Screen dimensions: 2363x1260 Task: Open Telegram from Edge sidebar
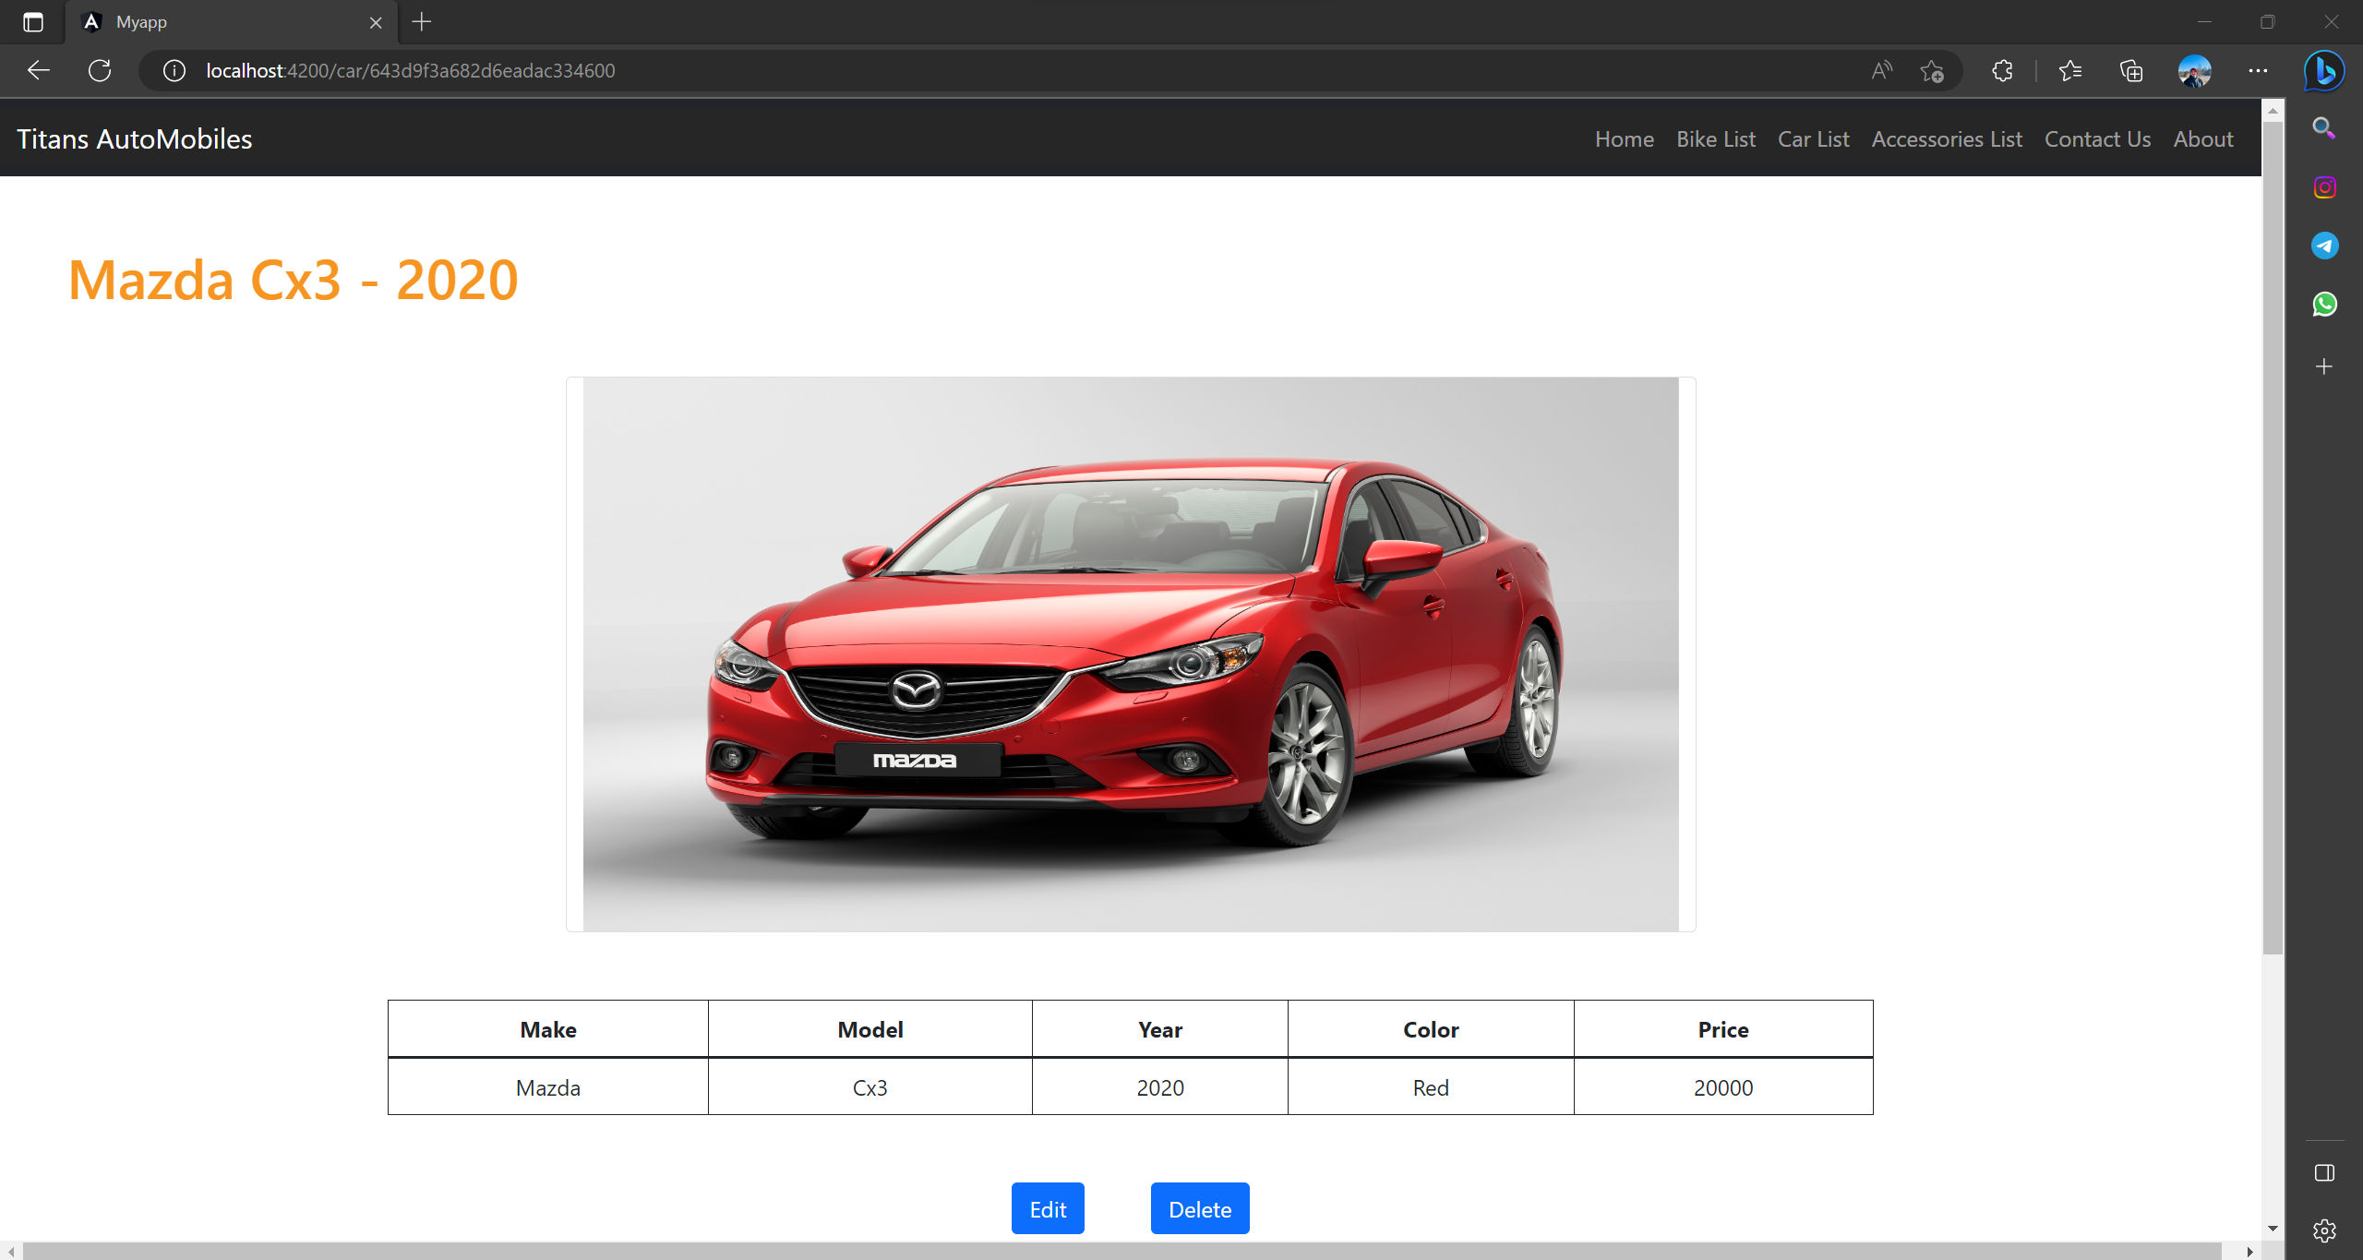(x=2324, y=246)
